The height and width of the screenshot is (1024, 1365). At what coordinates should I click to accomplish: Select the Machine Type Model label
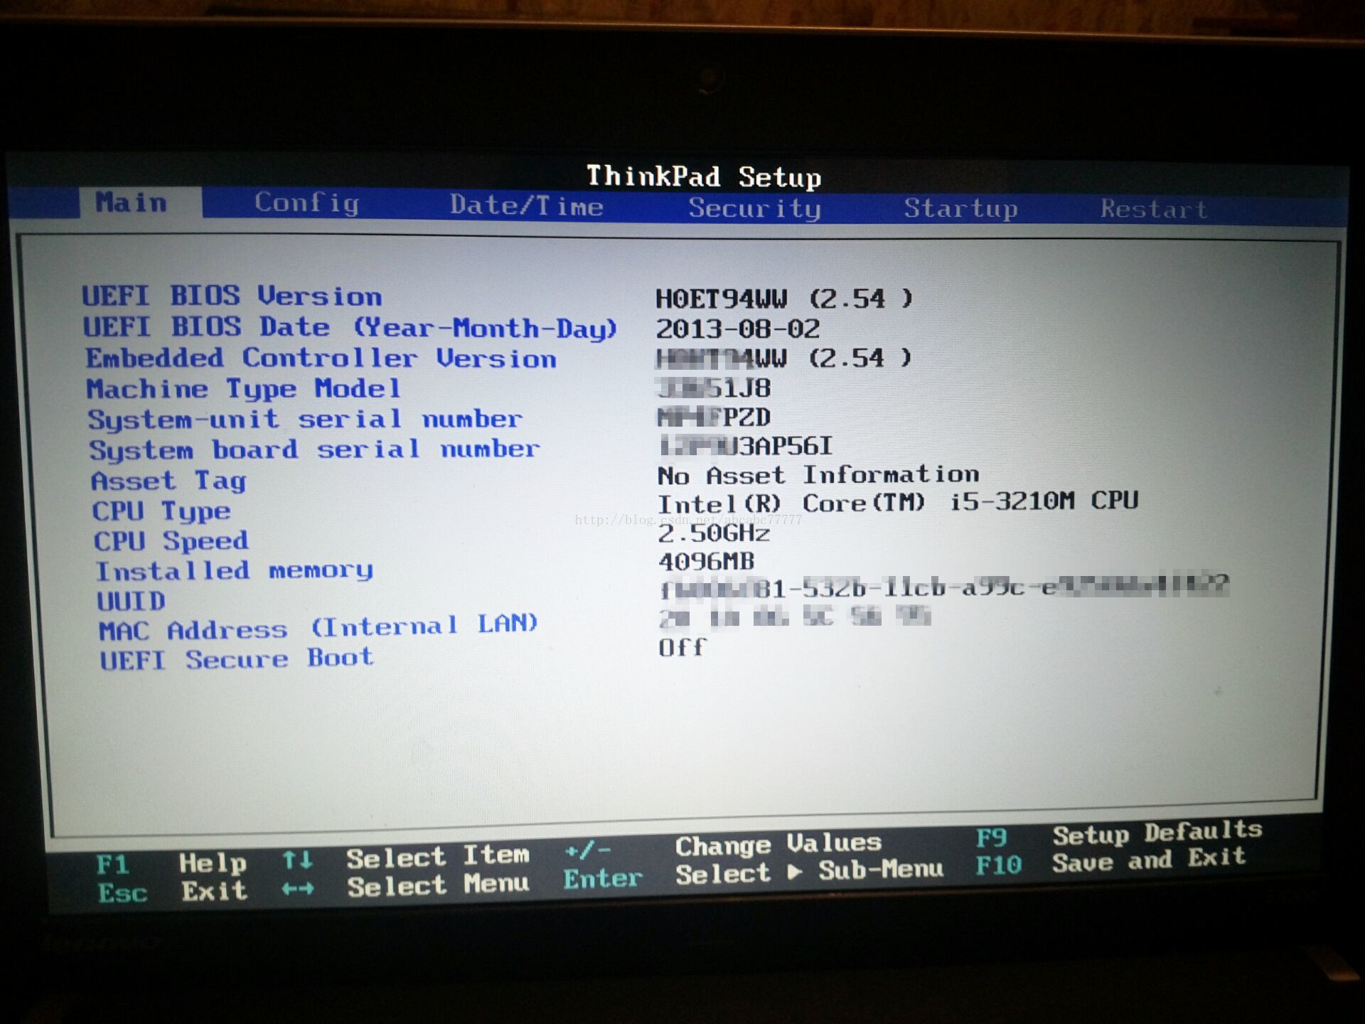[x=244, y=389]
